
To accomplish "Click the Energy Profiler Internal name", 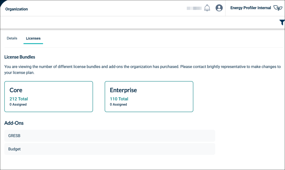I will click(251, 8).
